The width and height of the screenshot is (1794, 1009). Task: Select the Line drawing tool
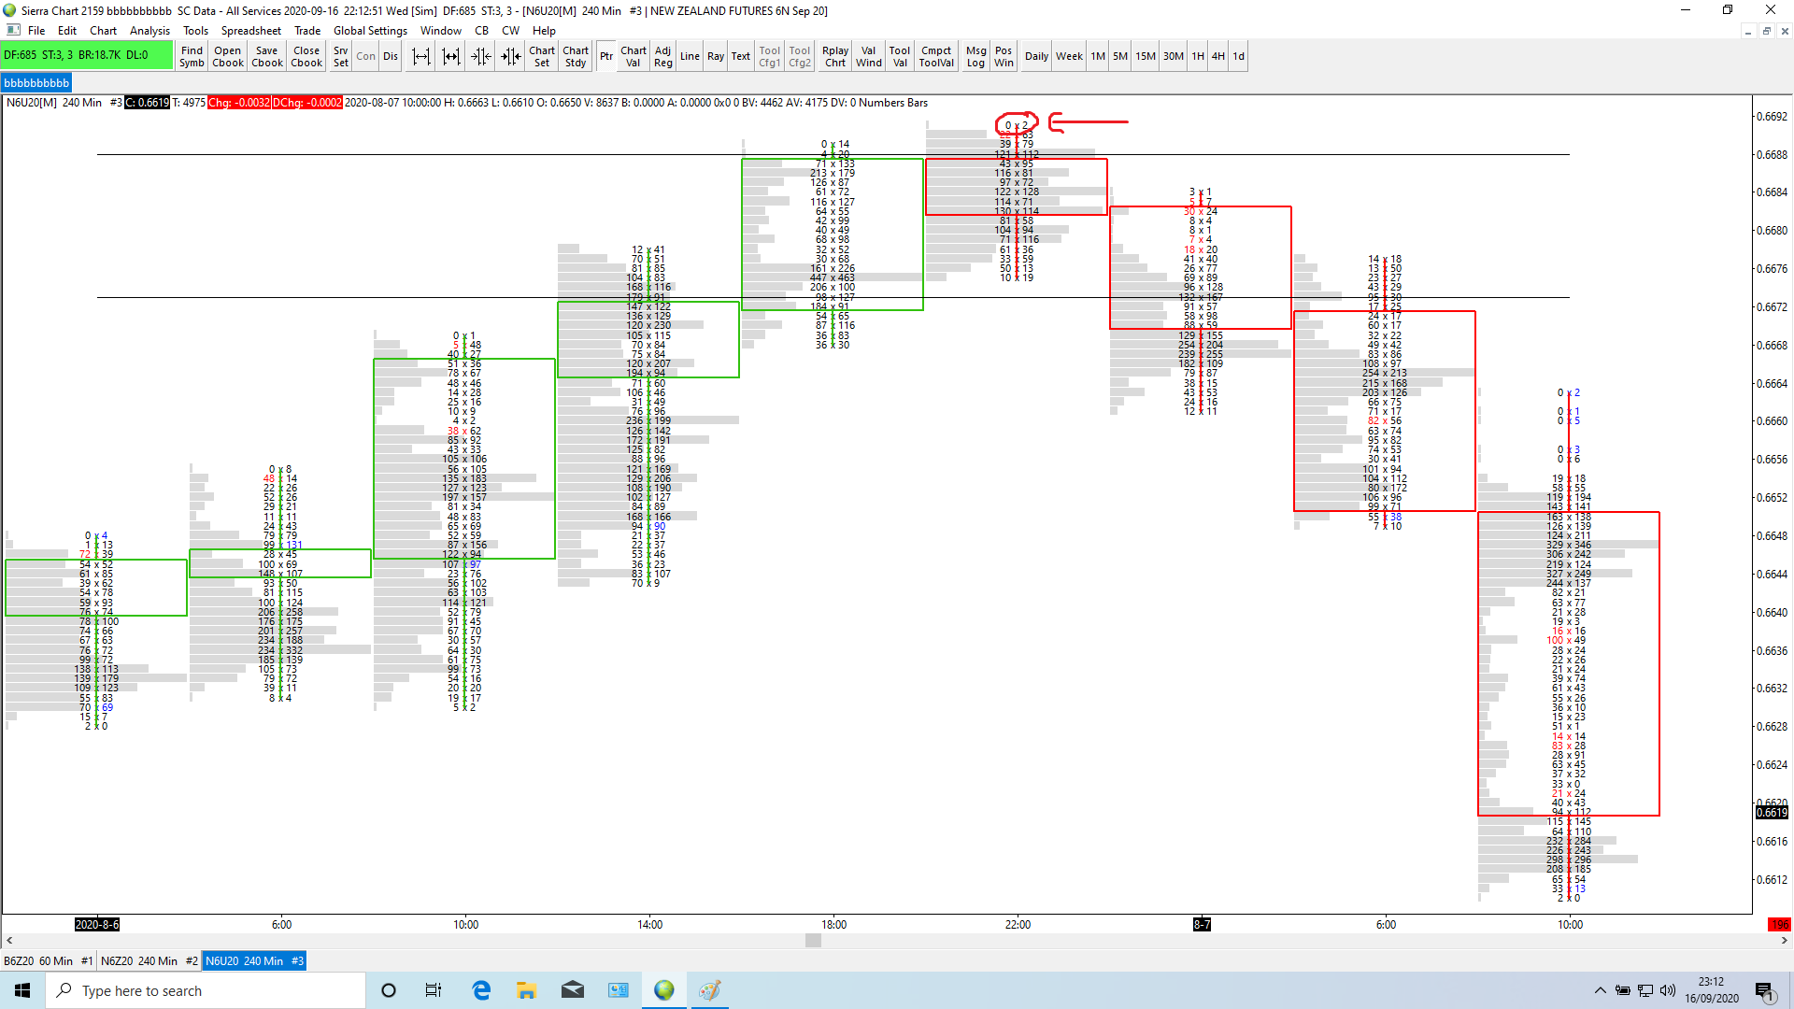coord(690,56)
